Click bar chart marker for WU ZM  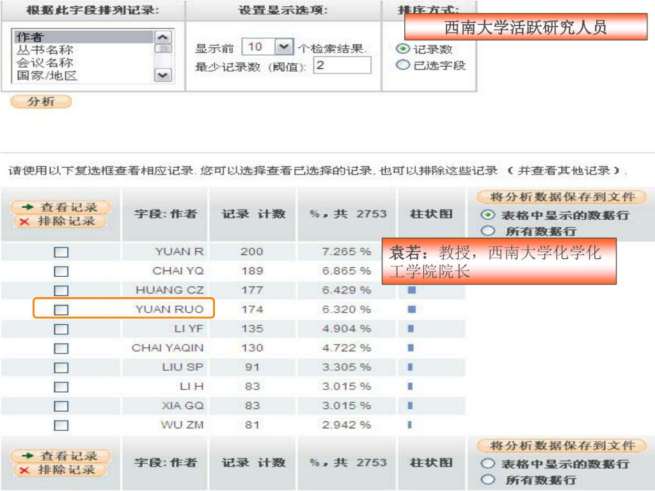tap(409, 425)
